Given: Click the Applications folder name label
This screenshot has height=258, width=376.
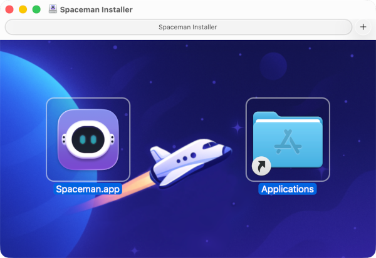Looking at the screenshot, I should point(288,189).
